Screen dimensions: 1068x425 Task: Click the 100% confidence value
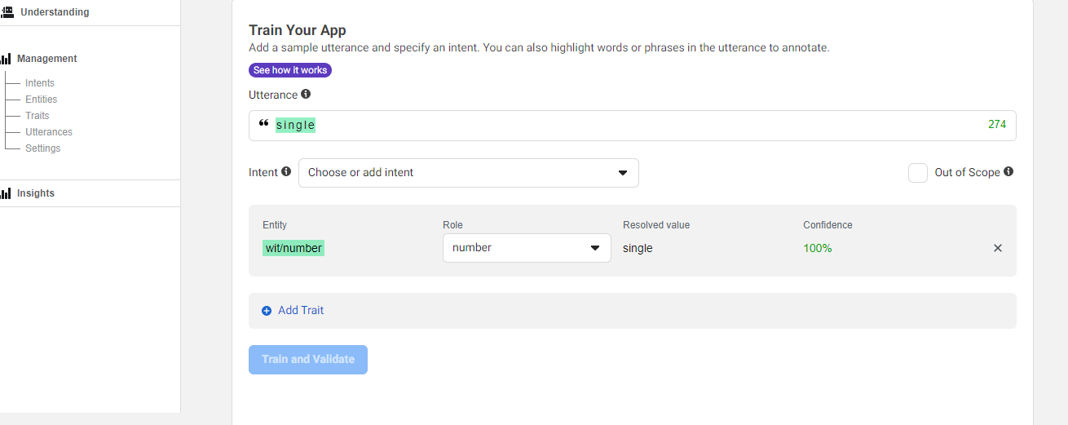(818, 248)
